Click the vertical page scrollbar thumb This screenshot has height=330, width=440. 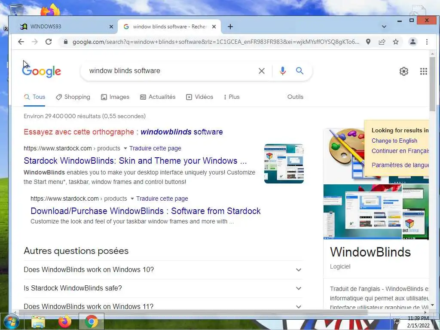[432, 84]
